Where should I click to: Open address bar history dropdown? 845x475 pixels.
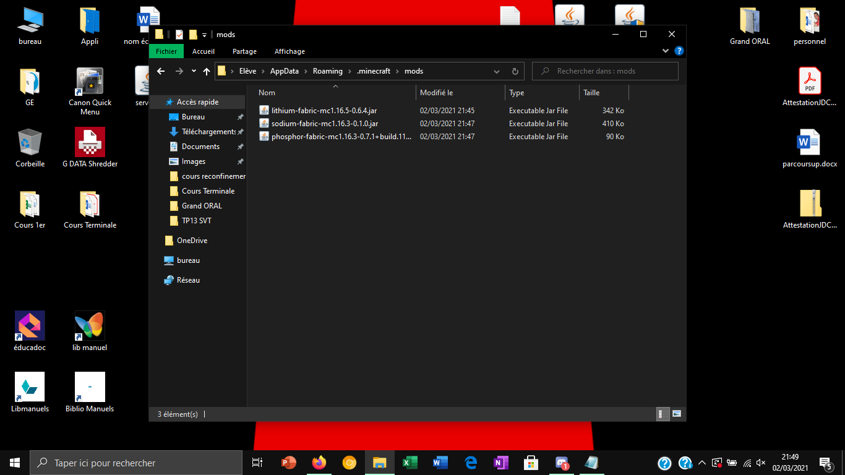click(x=497, y=71)
